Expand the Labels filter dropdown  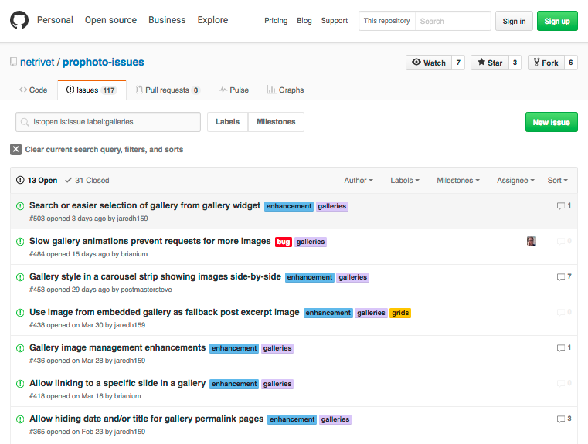pos(405,180)
